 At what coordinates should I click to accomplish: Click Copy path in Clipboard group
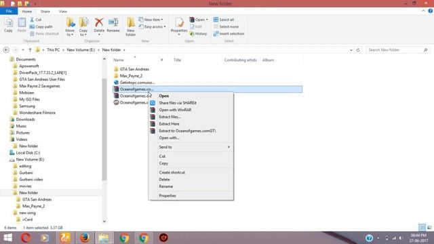pos(41,27)
